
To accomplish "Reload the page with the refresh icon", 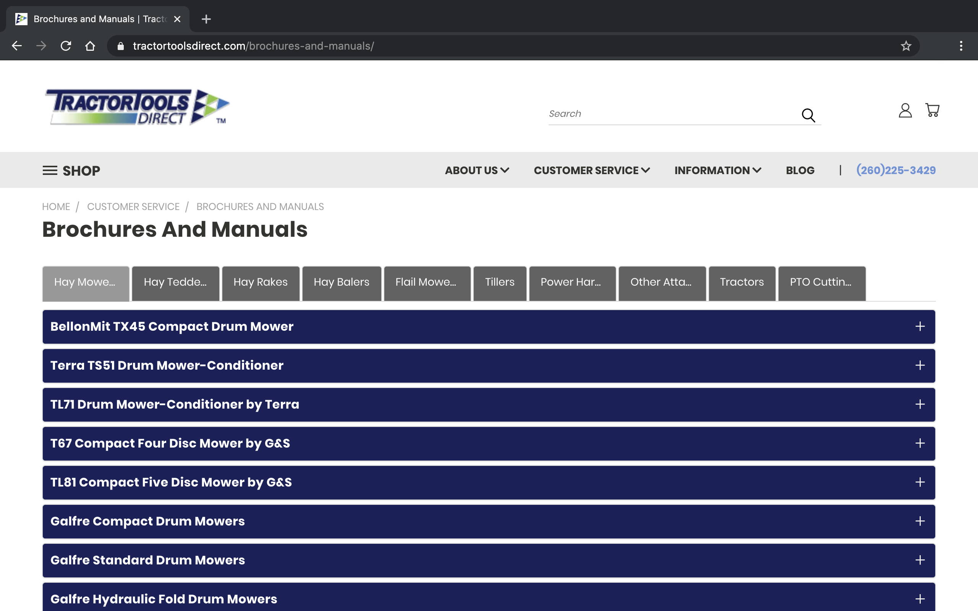I will [x=66, y=46].
